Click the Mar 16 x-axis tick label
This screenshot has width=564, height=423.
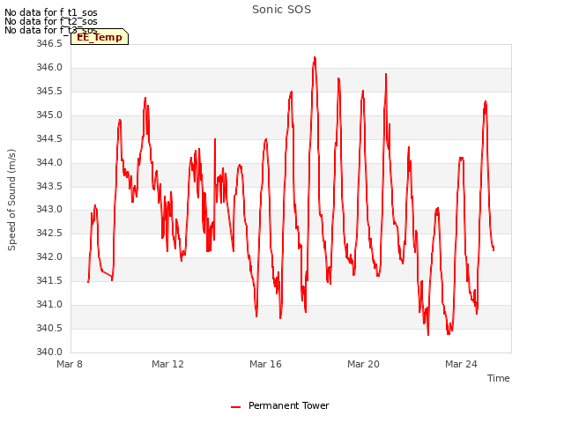[265, 364]
